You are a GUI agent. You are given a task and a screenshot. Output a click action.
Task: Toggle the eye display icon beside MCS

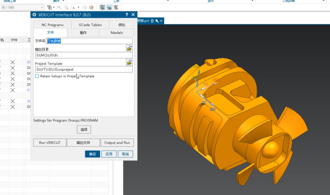point(109,7)
